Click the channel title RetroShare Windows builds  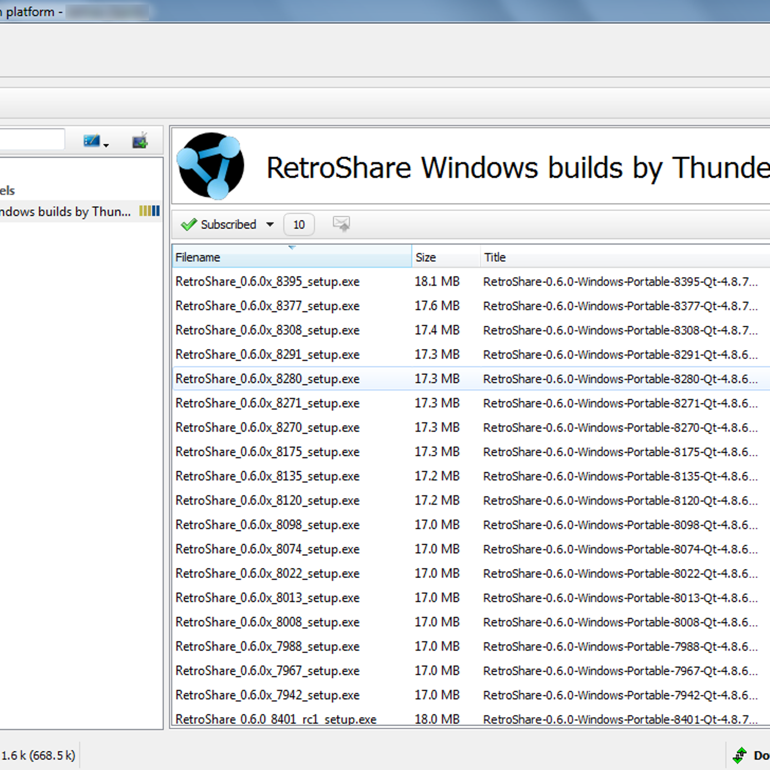coord(518,167)
